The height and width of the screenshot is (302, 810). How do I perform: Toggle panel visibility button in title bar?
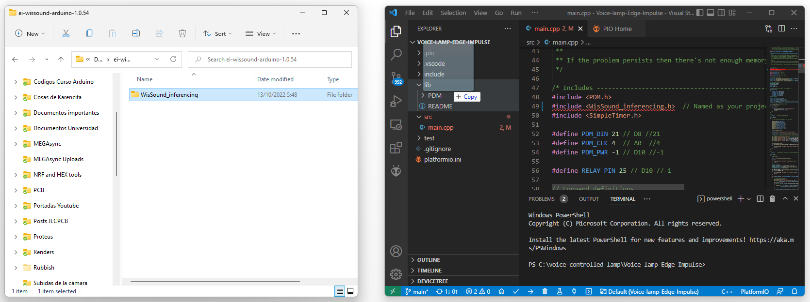click(x=711, y=13)
